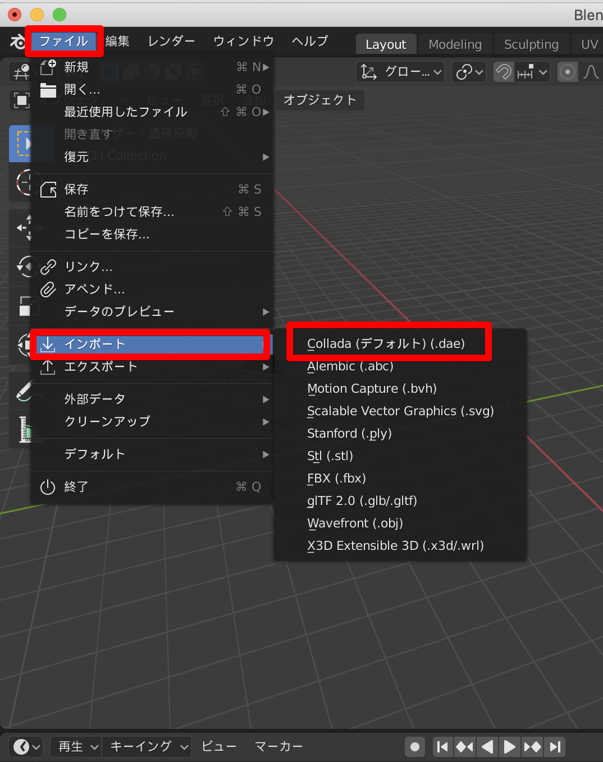
Task: Open timeline editor type dropdown
Action: click(x=26, y=747)
